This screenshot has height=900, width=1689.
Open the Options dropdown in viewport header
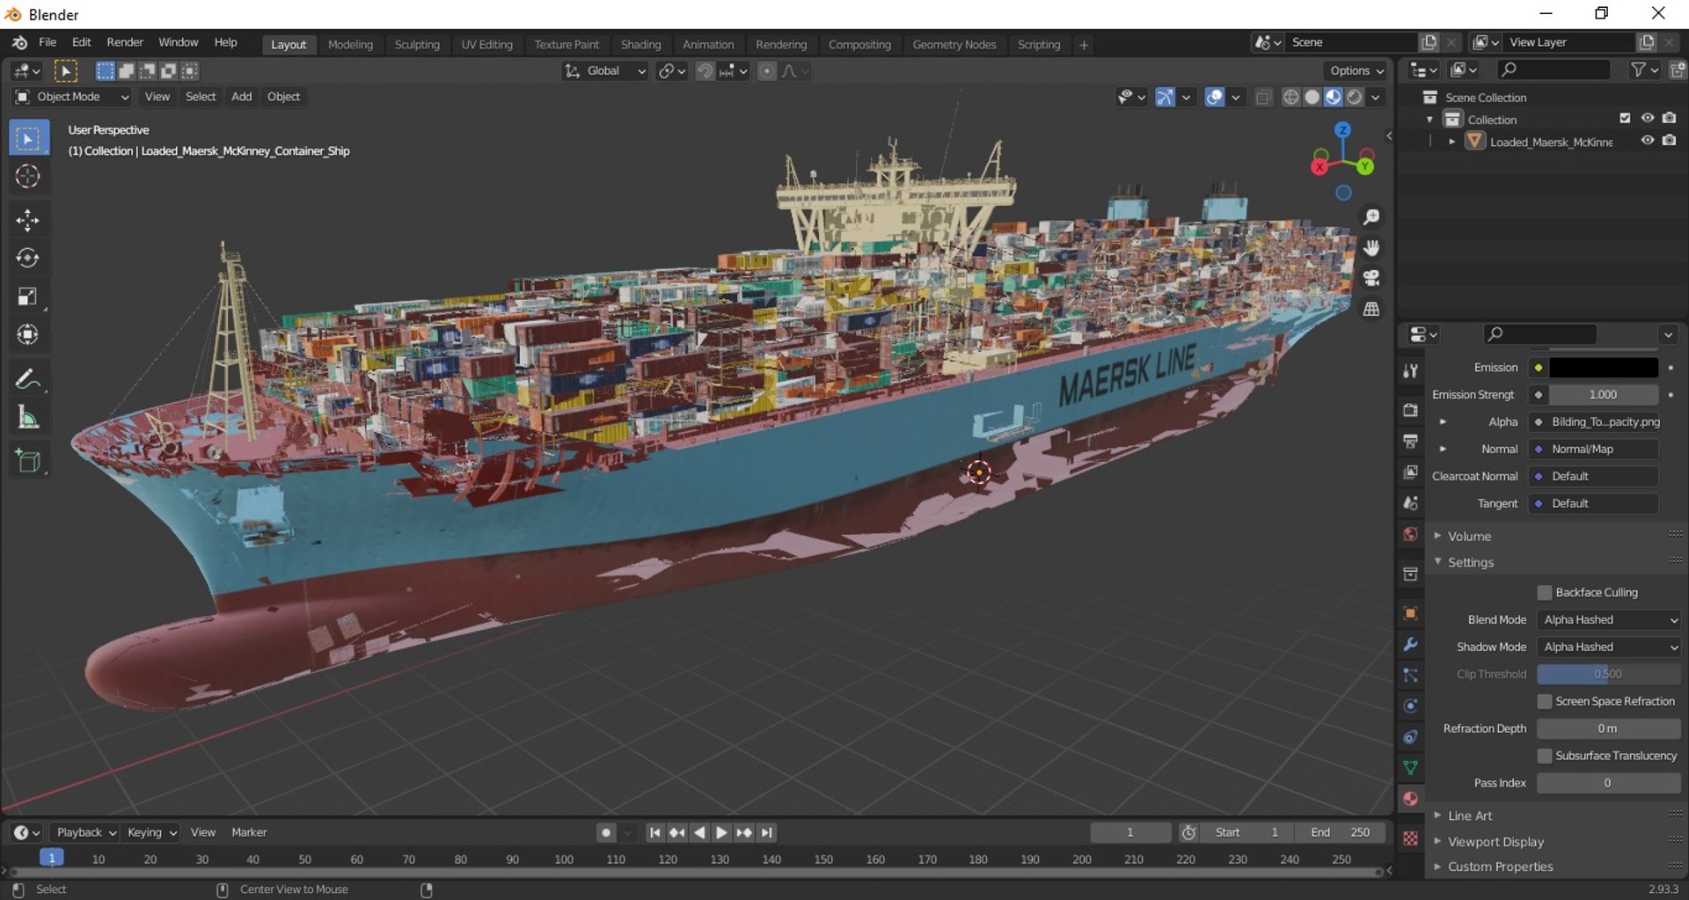coord(1356,70)
